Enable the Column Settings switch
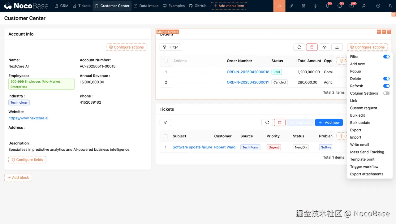 click(x=386, y=93)
